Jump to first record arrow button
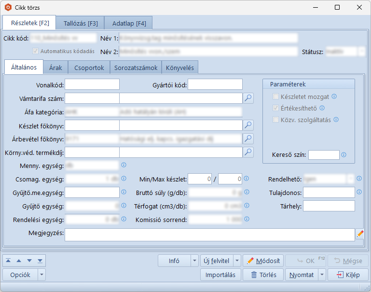The height and width of the screenshot is (292, 371). click(x=9, y=261)
